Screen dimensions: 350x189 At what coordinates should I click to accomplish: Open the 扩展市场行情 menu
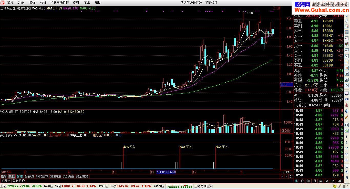pos(59,3)
